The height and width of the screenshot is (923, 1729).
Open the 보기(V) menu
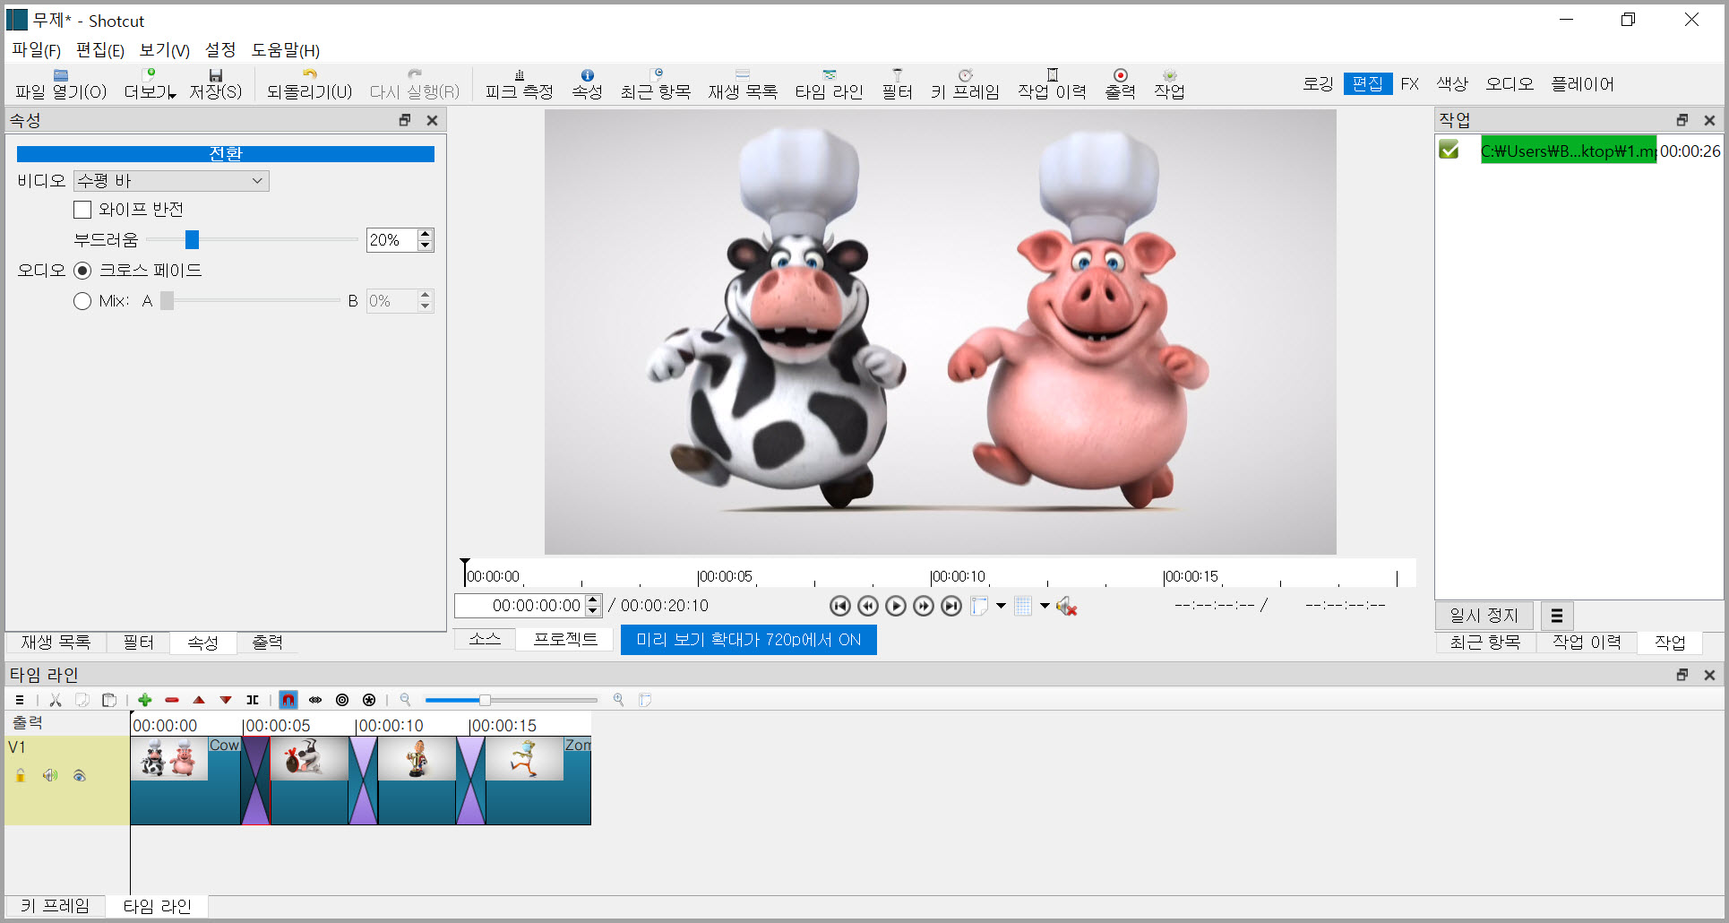click(x=165, y=50)
